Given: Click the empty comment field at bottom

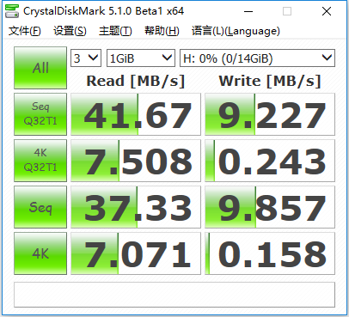Looking at the screenshot, I should [174, 295].
